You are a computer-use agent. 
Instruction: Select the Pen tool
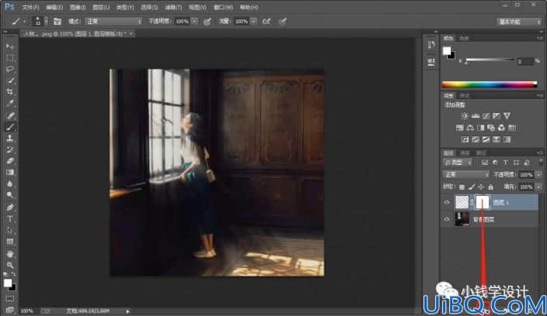[x=10, y=208]
